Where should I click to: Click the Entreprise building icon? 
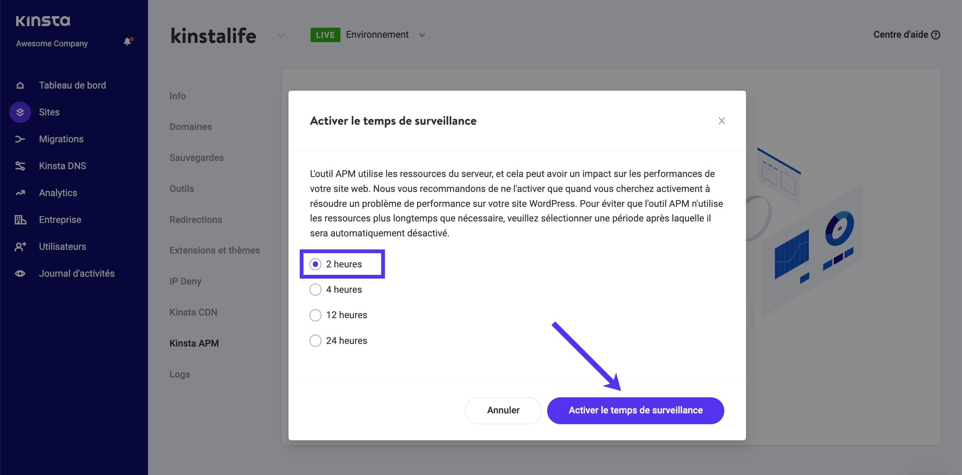20,220
